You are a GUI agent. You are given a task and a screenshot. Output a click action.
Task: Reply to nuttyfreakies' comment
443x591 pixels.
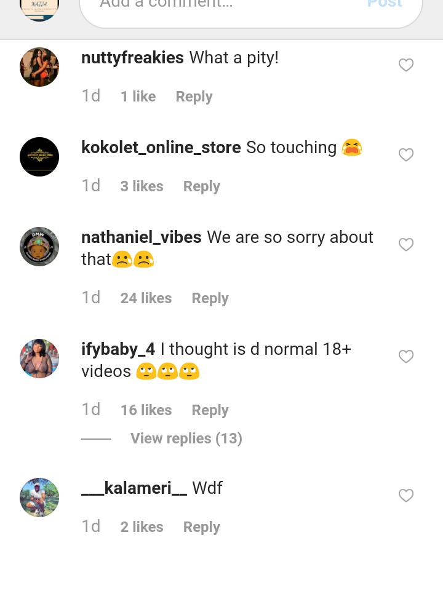point(194,97)
